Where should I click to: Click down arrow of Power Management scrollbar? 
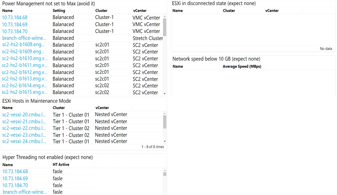[165, 93]
